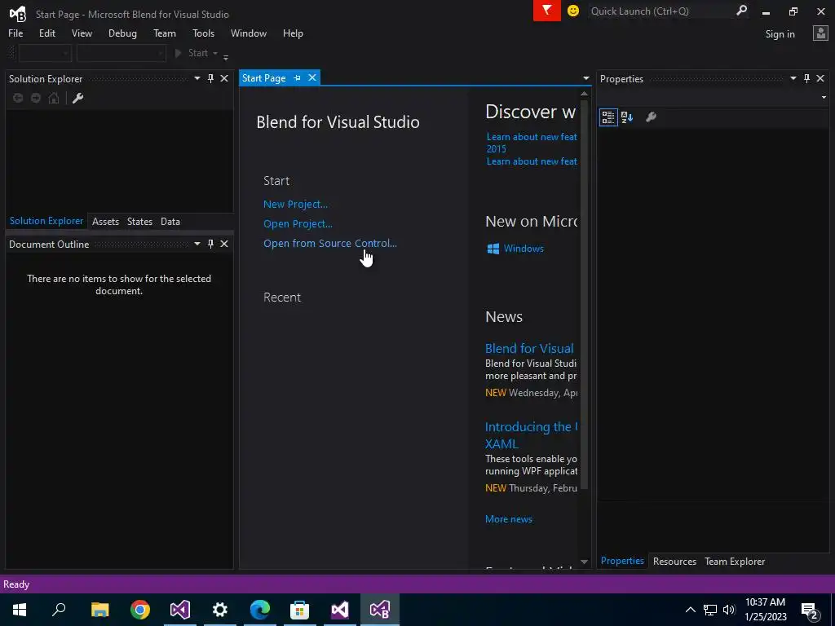
Task: Toggle auto hide pin on Document Outline
Action: click(x=210, y=244)
